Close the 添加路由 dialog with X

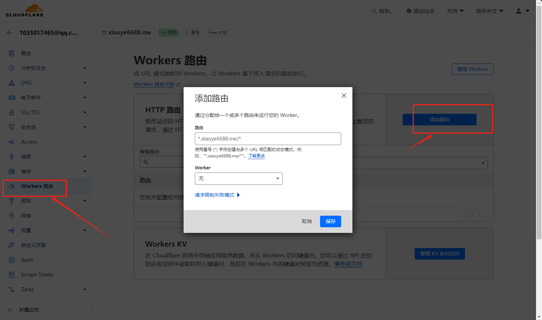pyautogui.click(x=344, y=96)
